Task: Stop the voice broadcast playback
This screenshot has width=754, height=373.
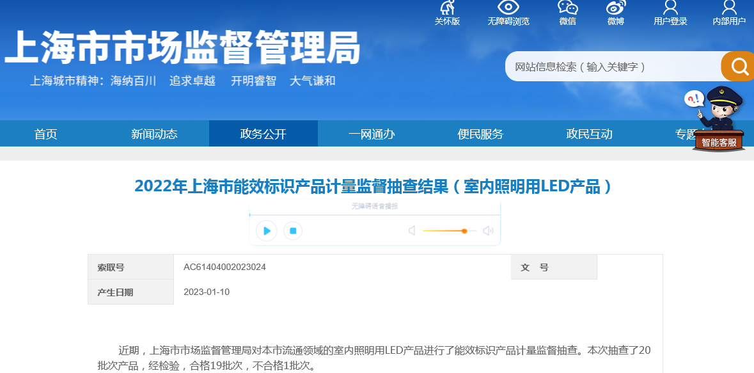Action: [292, 230]
